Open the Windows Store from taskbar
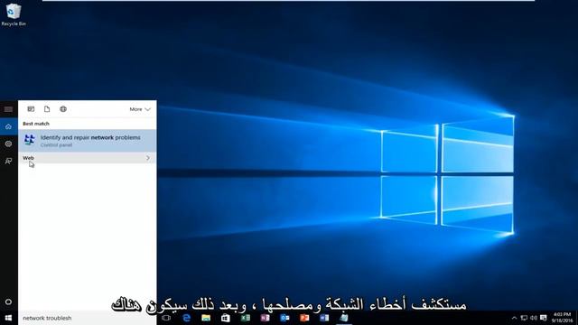This screenshot has width=578, height=325. coord(226,318)
